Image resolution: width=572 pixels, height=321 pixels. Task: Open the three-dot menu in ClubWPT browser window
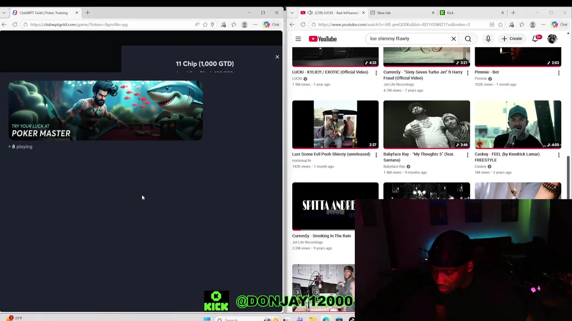click(x=255, y=25)
